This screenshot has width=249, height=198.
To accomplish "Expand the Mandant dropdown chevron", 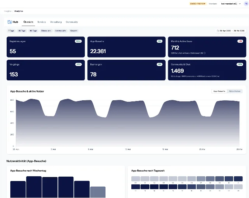I will (x=240, y=4).
